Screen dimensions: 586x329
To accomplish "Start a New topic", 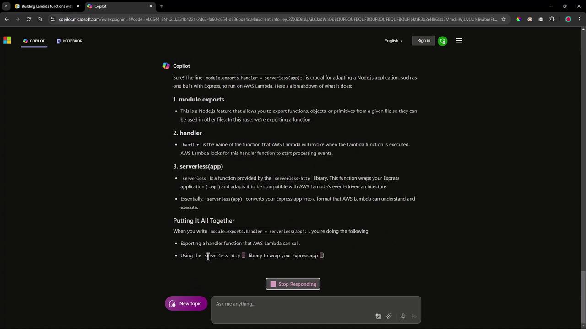I will 186,304.
